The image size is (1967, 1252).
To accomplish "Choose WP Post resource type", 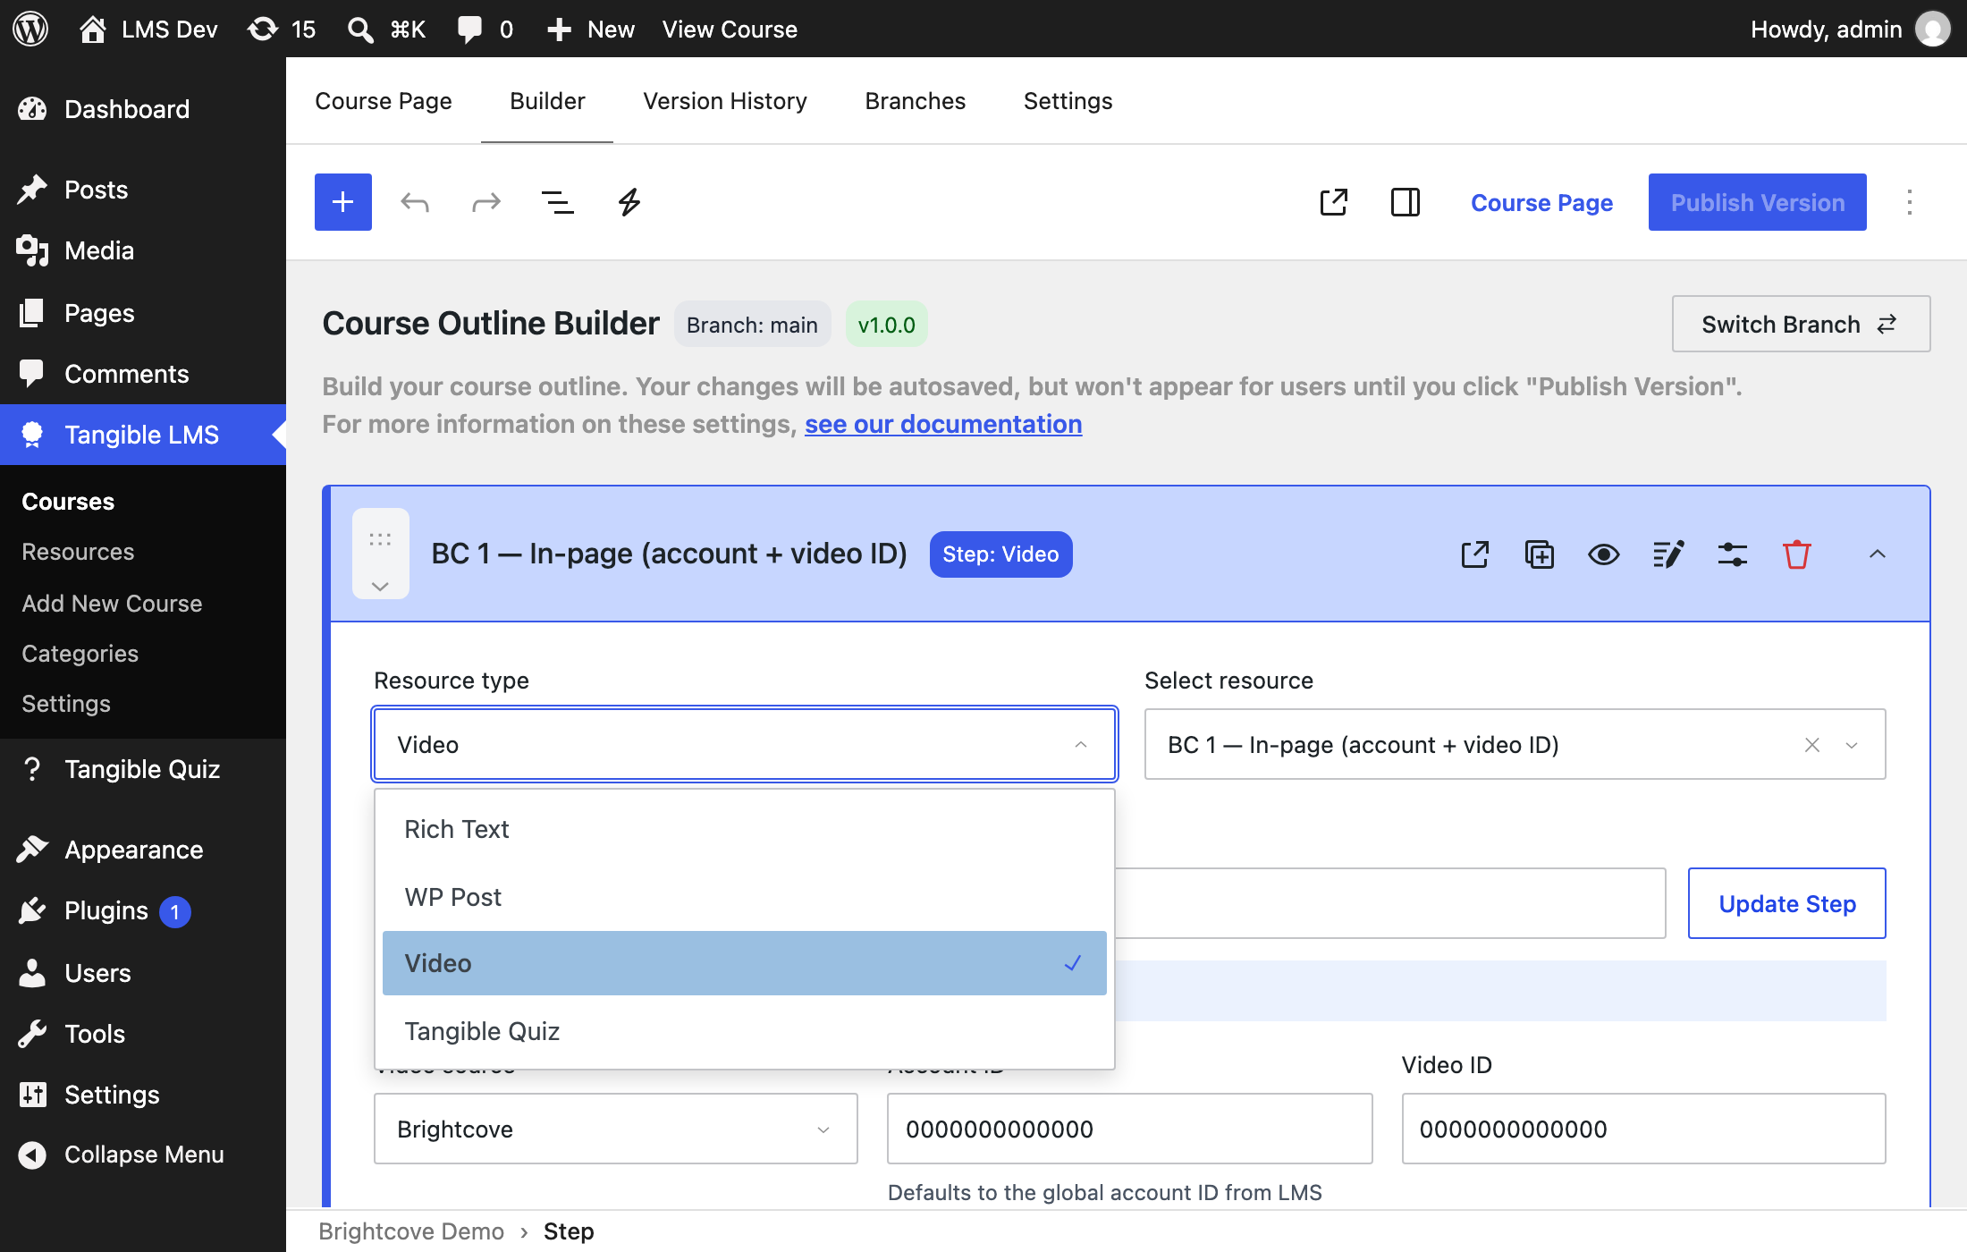I will pos(745,897).
